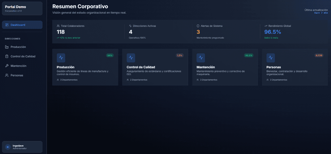Viewport: 331px width, 154px height.
Task: Click the pulse icon on Control de Calidad card
Action: click(131, 58)
